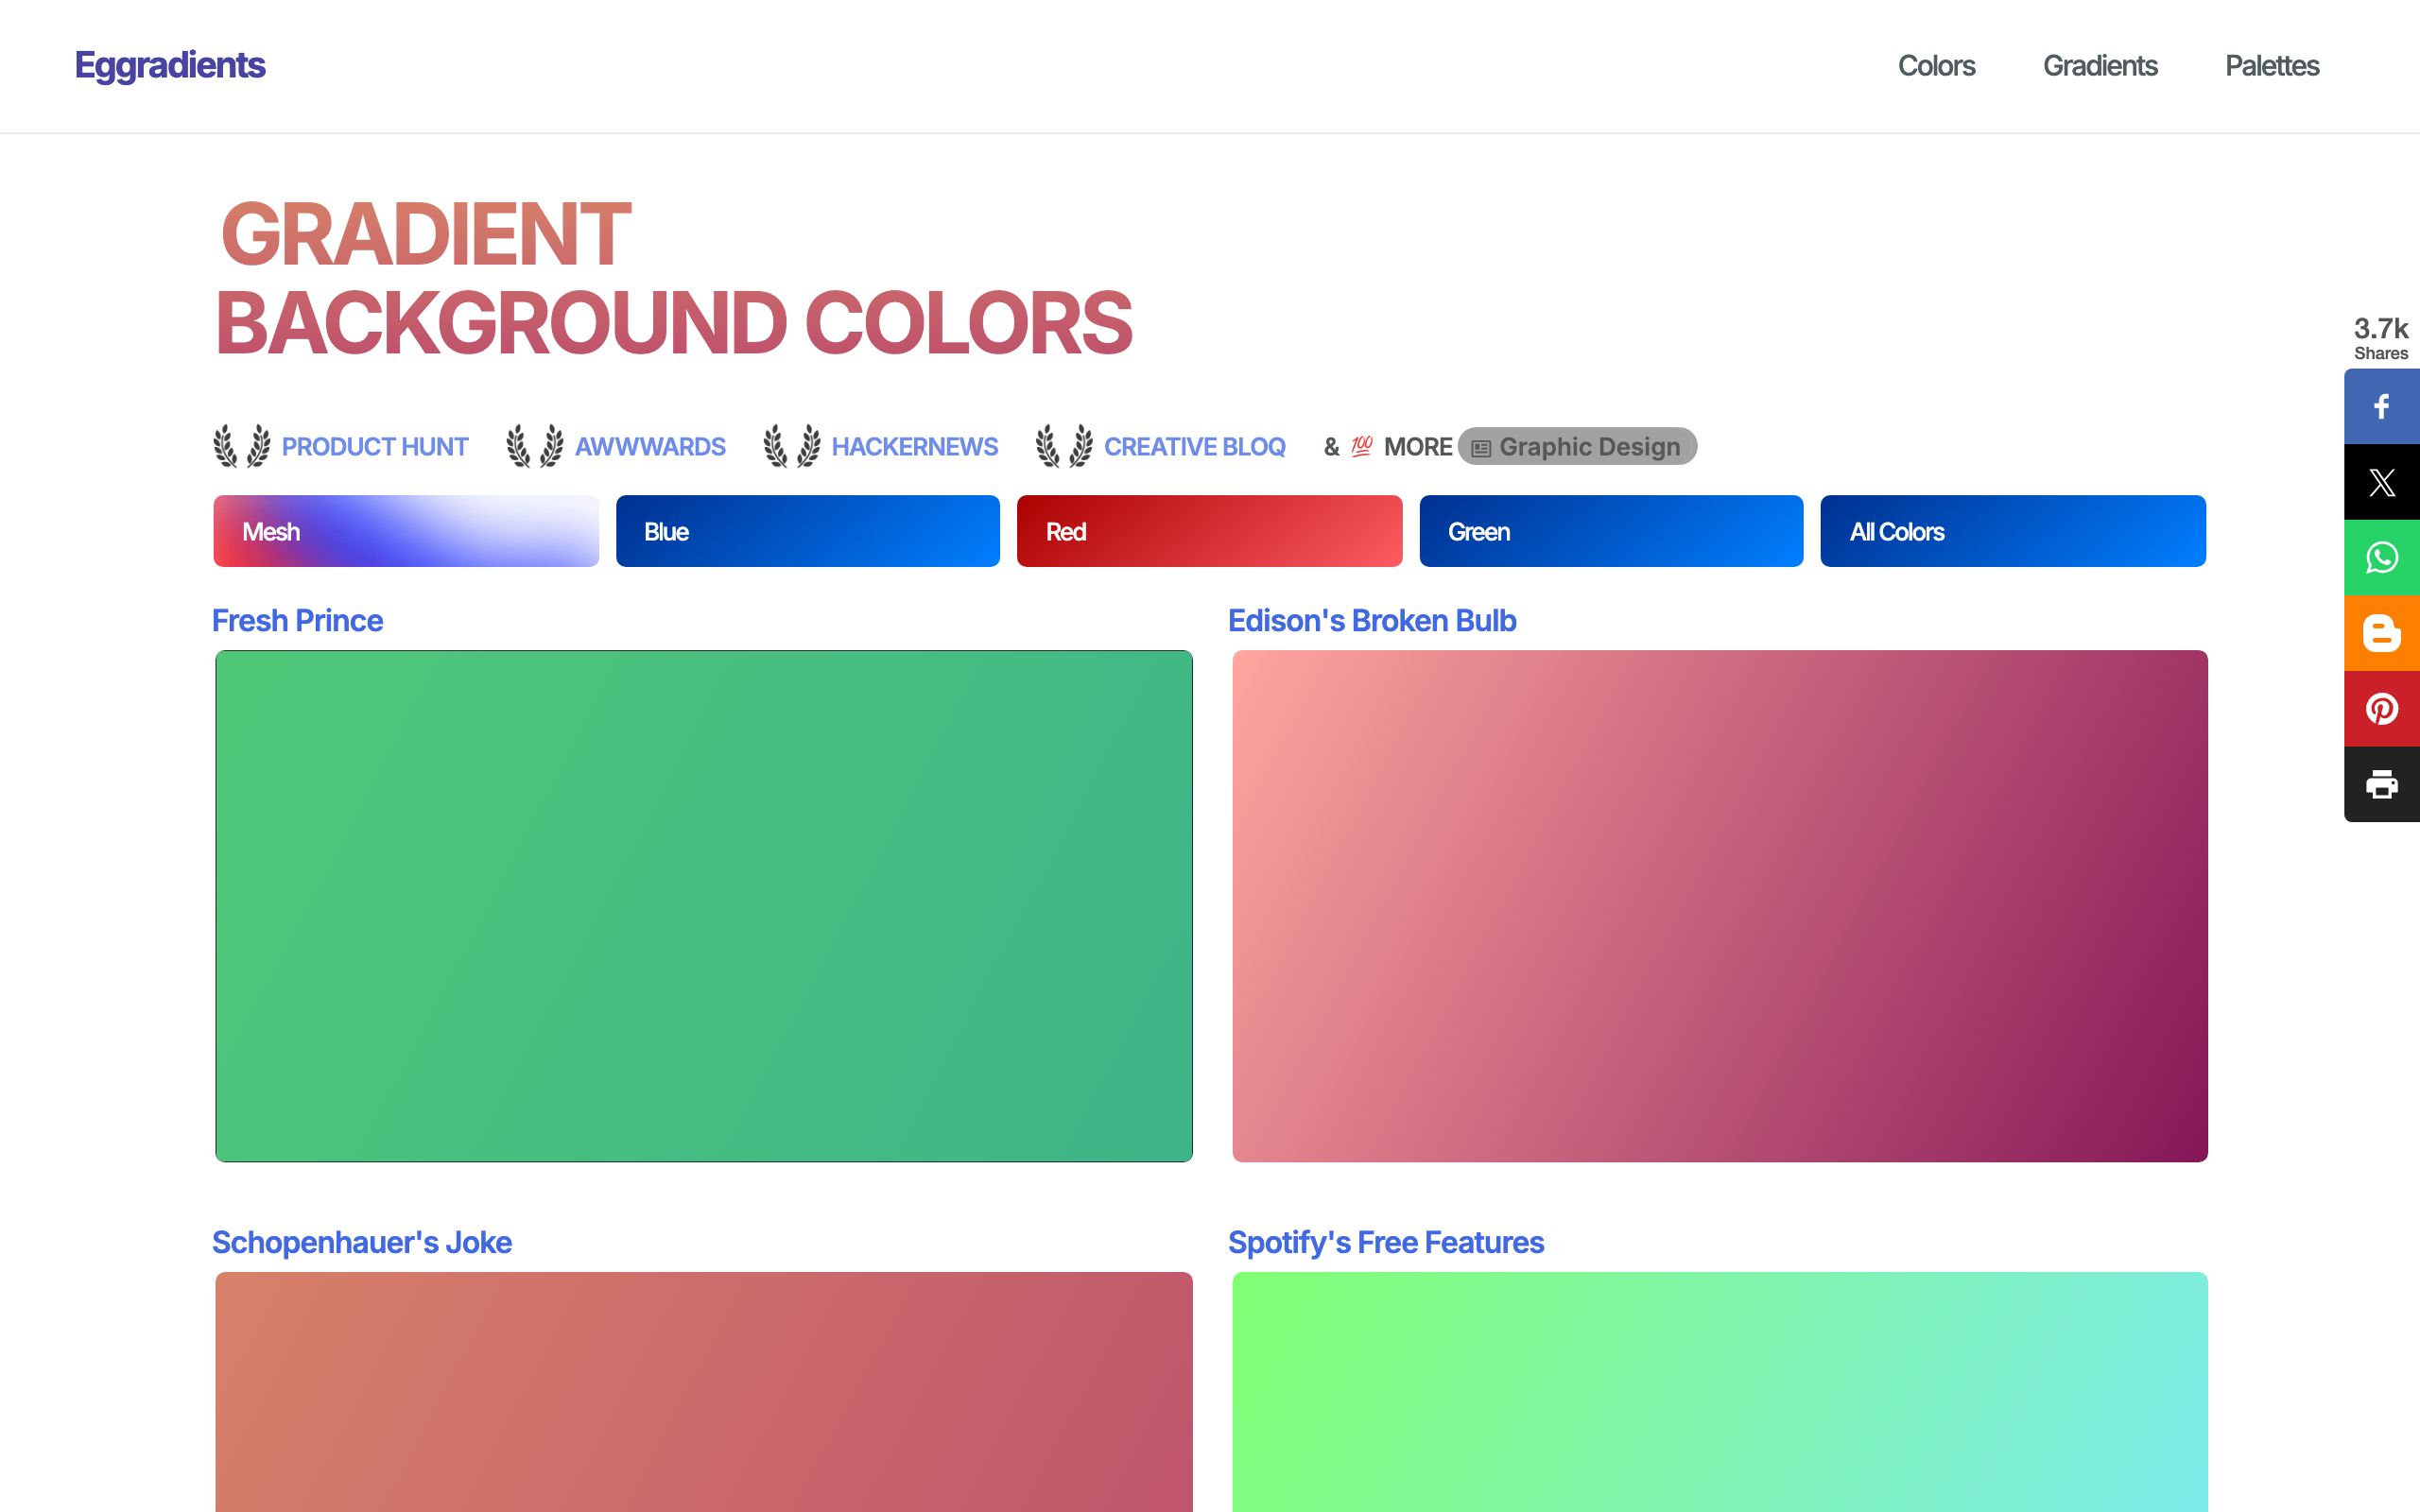The image size is (2420, 1512).
Task: Select the All Colors category
Action: (x=2013, y=531)
